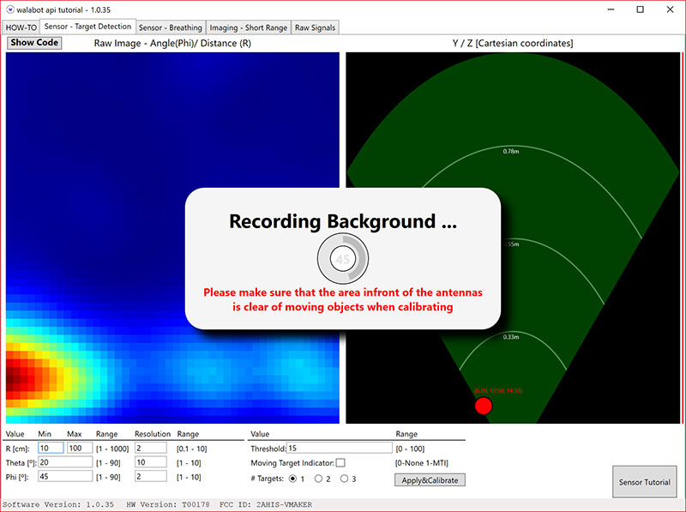Click the R max input field

point(80,448)
